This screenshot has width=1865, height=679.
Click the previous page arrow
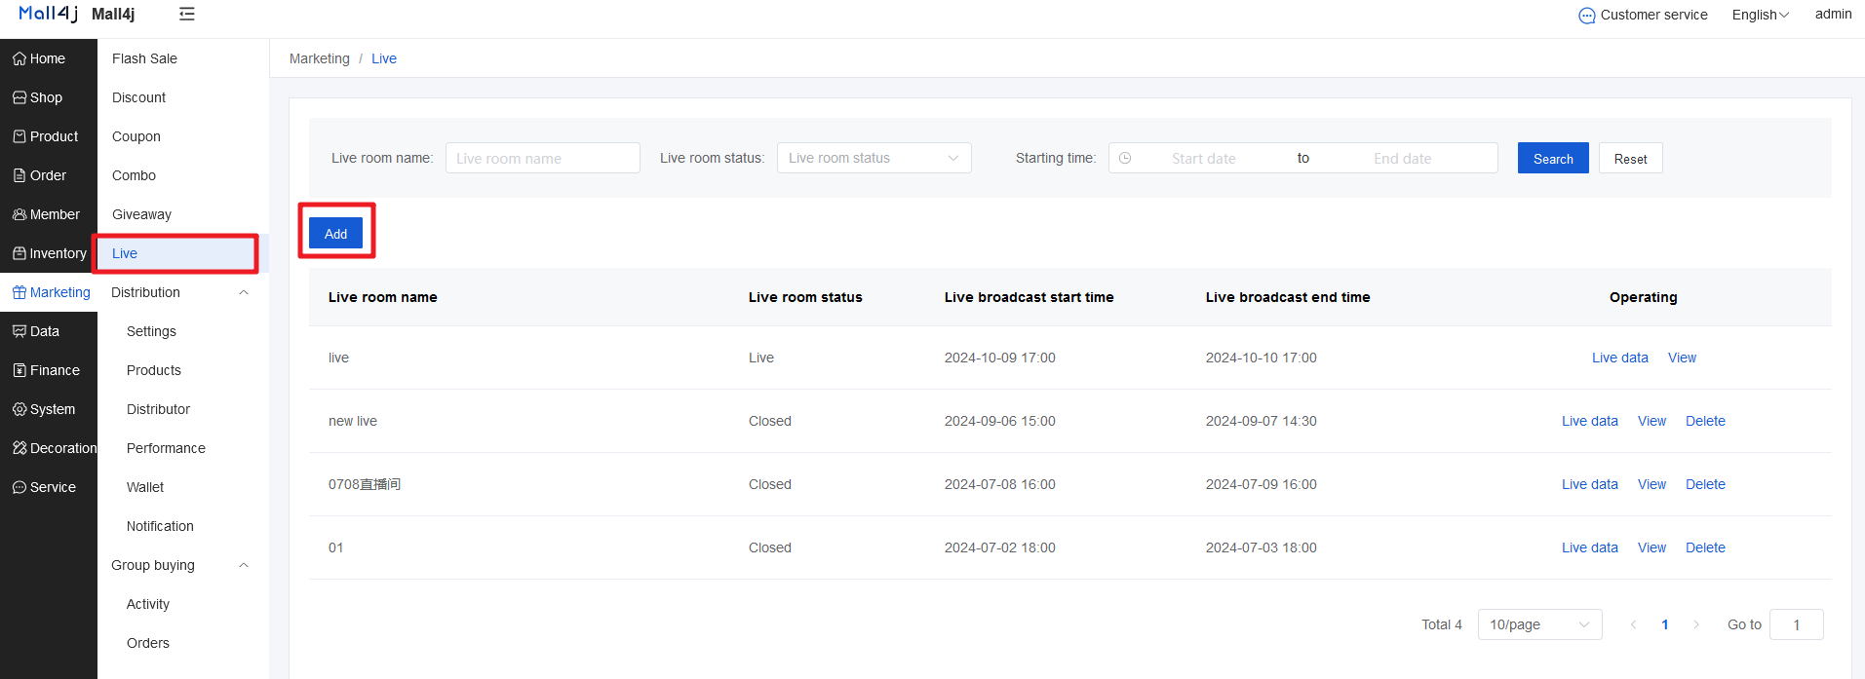point(1633,624)
